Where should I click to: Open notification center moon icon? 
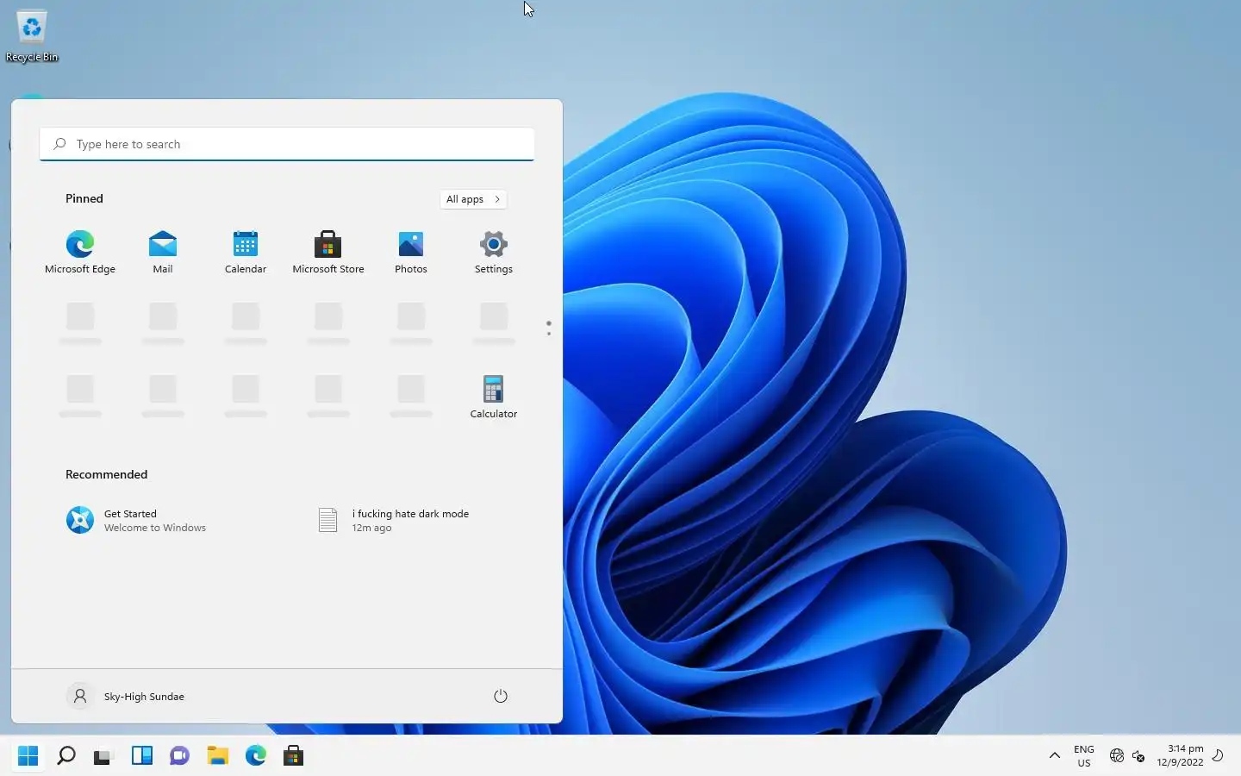[x=1218, y=756]
